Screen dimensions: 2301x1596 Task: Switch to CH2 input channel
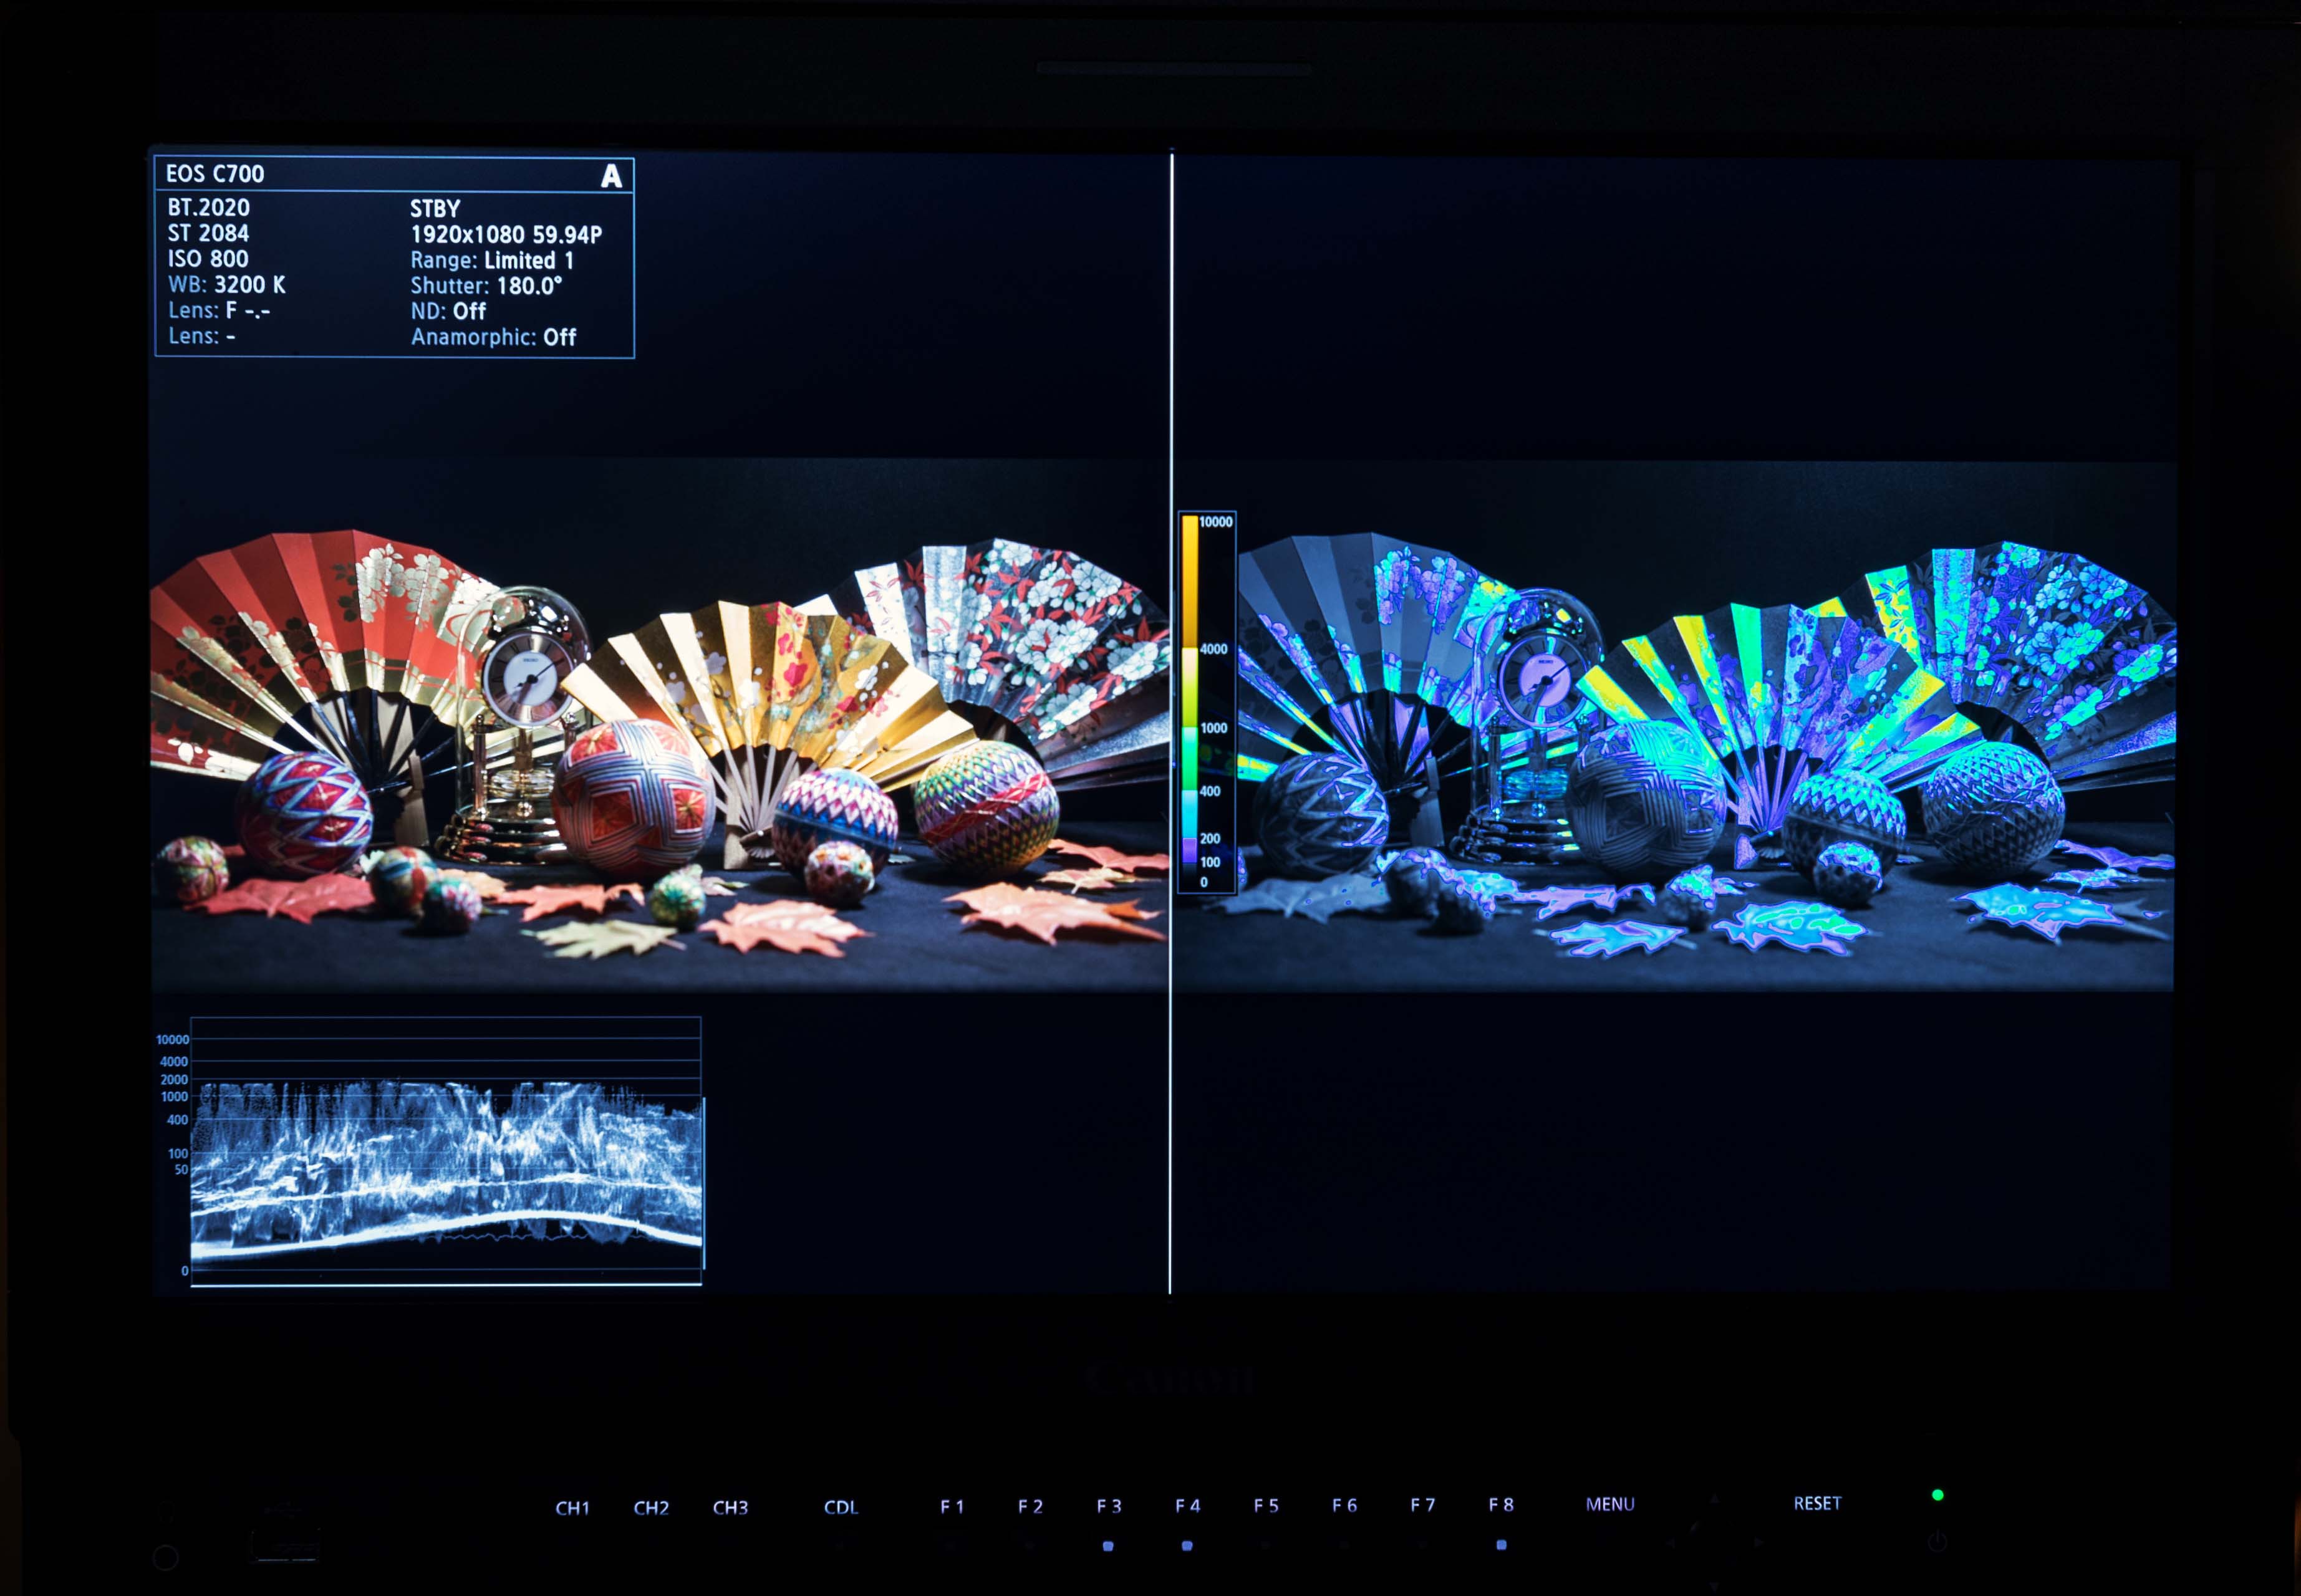651,1507
